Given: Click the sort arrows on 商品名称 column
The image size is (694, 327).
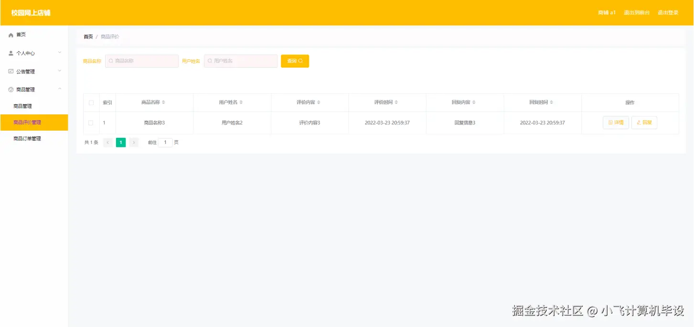Looking at the screenshot, I should point(163,102).
